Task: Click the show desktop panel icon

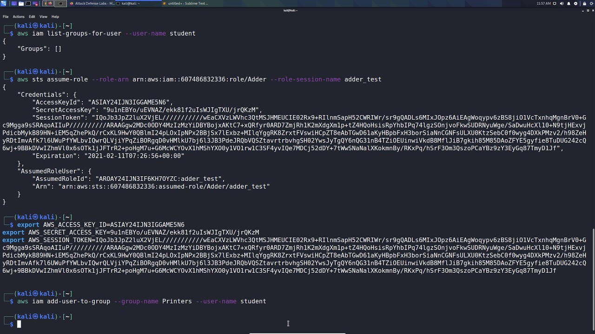Action: pyautogui.click(x=14, y=3)
